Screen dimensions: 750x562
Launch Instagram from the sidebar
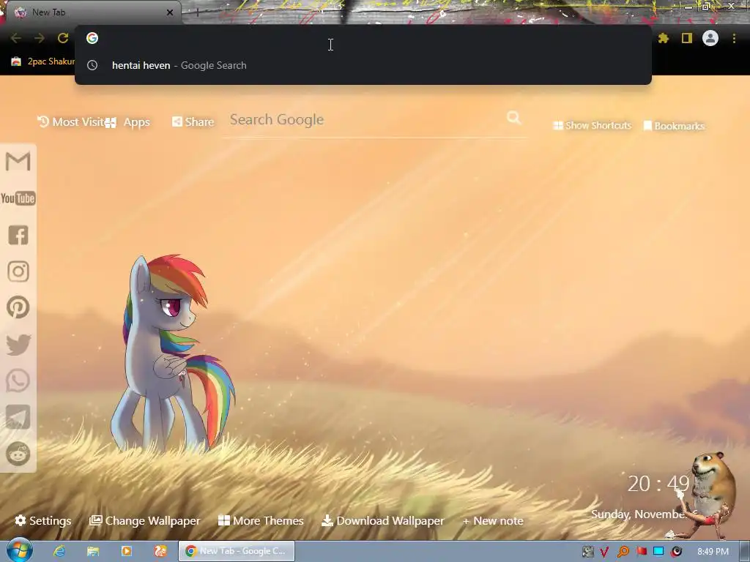[x=18, y=271]
